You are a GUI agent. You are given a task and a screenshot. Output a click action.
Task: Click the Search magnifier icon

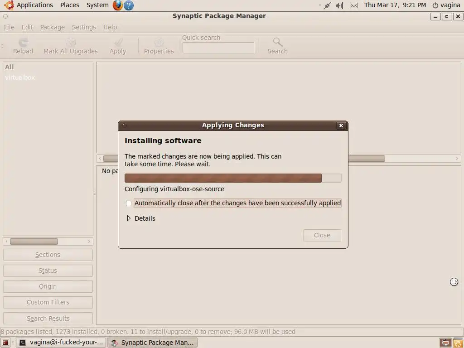point(278,42)
